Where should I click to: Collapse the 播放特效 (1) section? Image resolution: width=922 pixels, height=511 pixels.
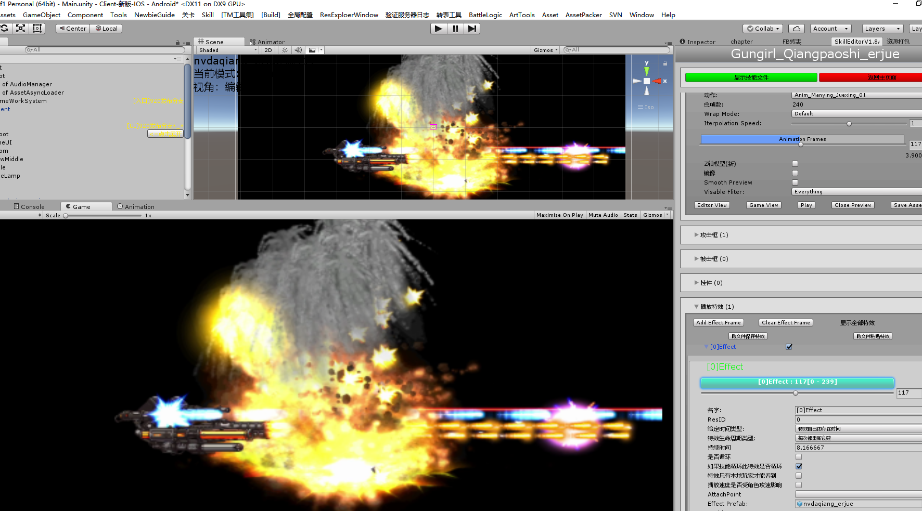tap(696, 307)
